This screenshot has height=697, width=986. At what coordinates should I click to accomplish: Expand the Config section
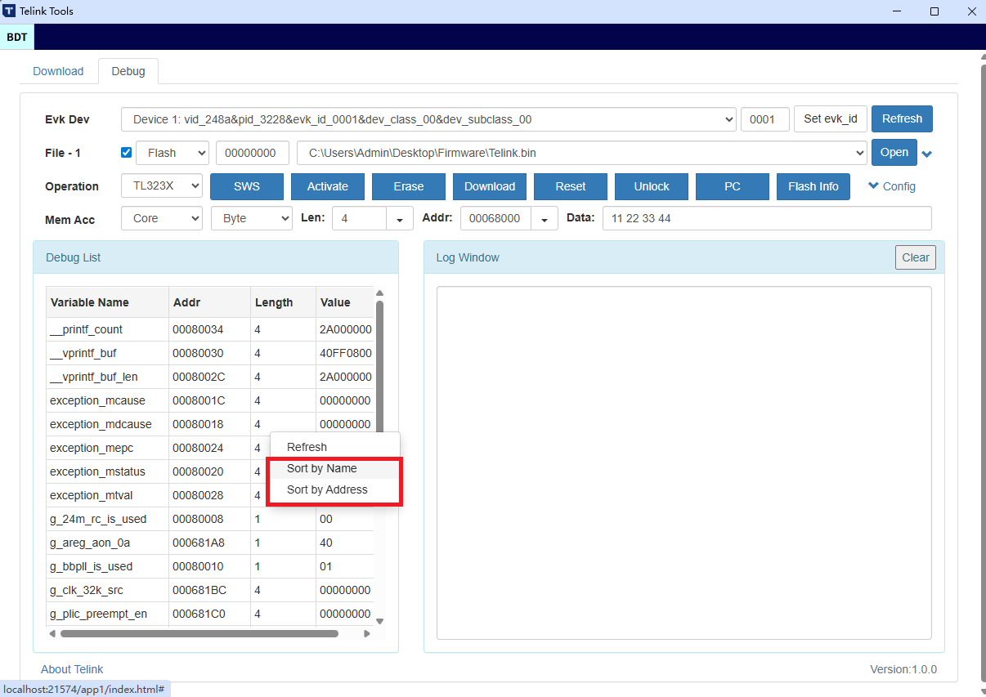pyautogui.click(x=890, y=186)
